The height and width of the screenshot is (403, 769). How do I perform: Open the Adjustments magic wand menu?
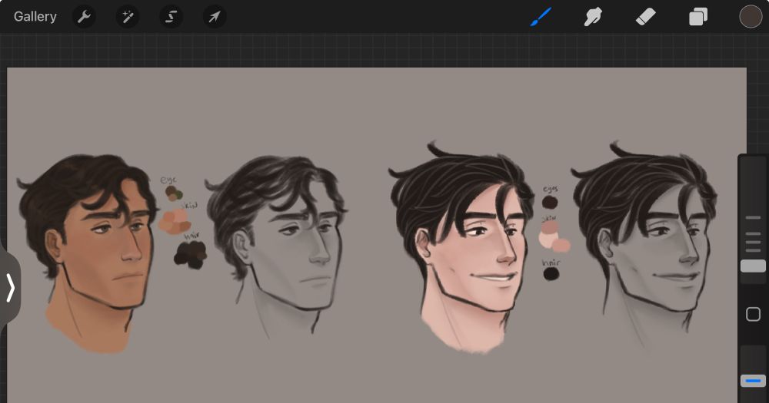click(128, 17)
